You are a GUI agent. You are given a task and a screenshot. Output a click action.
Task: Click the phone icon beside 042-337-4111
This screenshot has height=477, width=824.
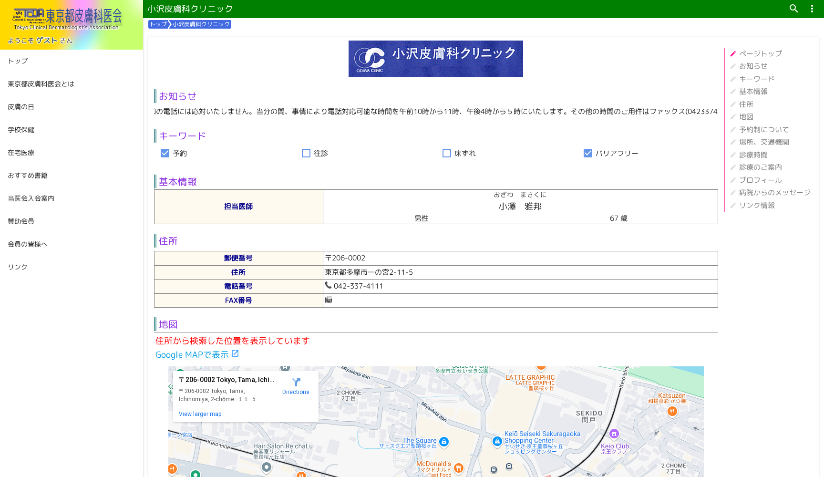point(329,285)
